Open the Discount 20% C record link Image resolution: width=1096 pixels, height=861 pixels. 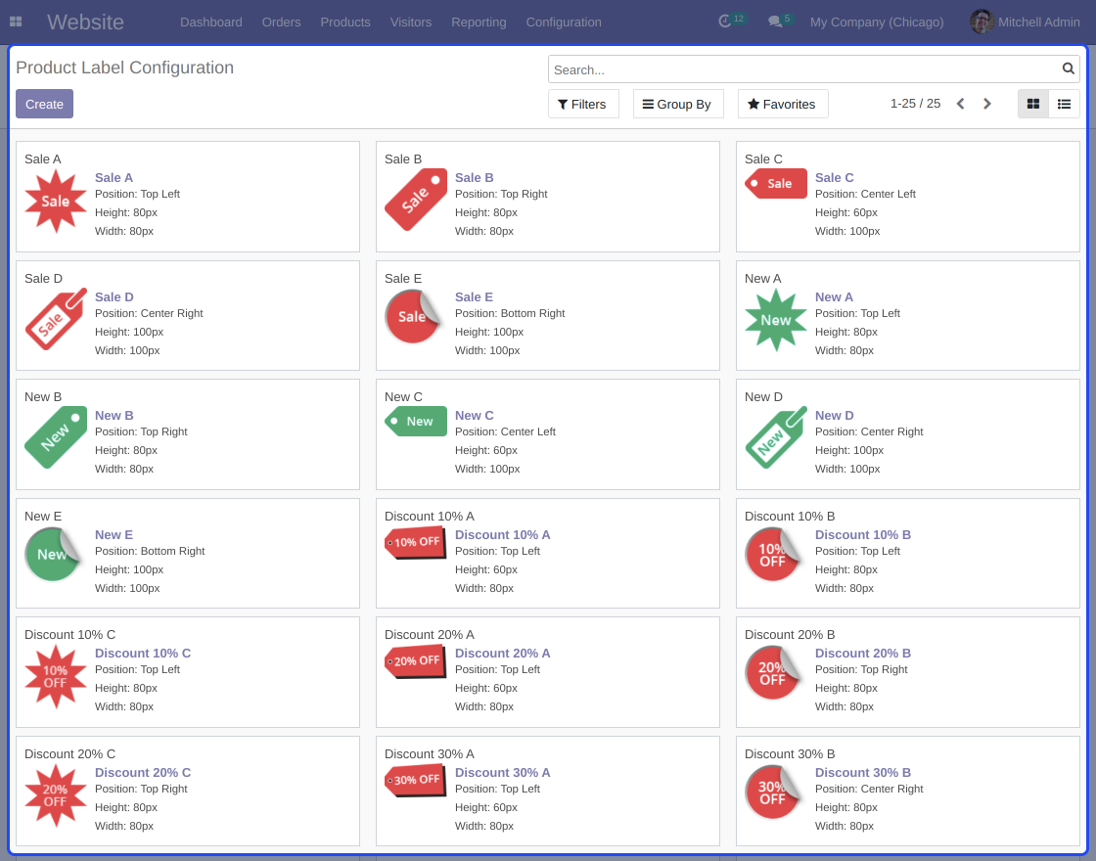tap(143, 772)
